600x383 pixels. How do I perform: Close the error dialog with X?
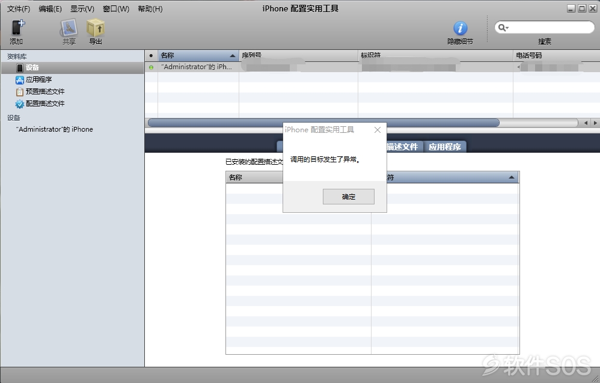click(378, 130)
